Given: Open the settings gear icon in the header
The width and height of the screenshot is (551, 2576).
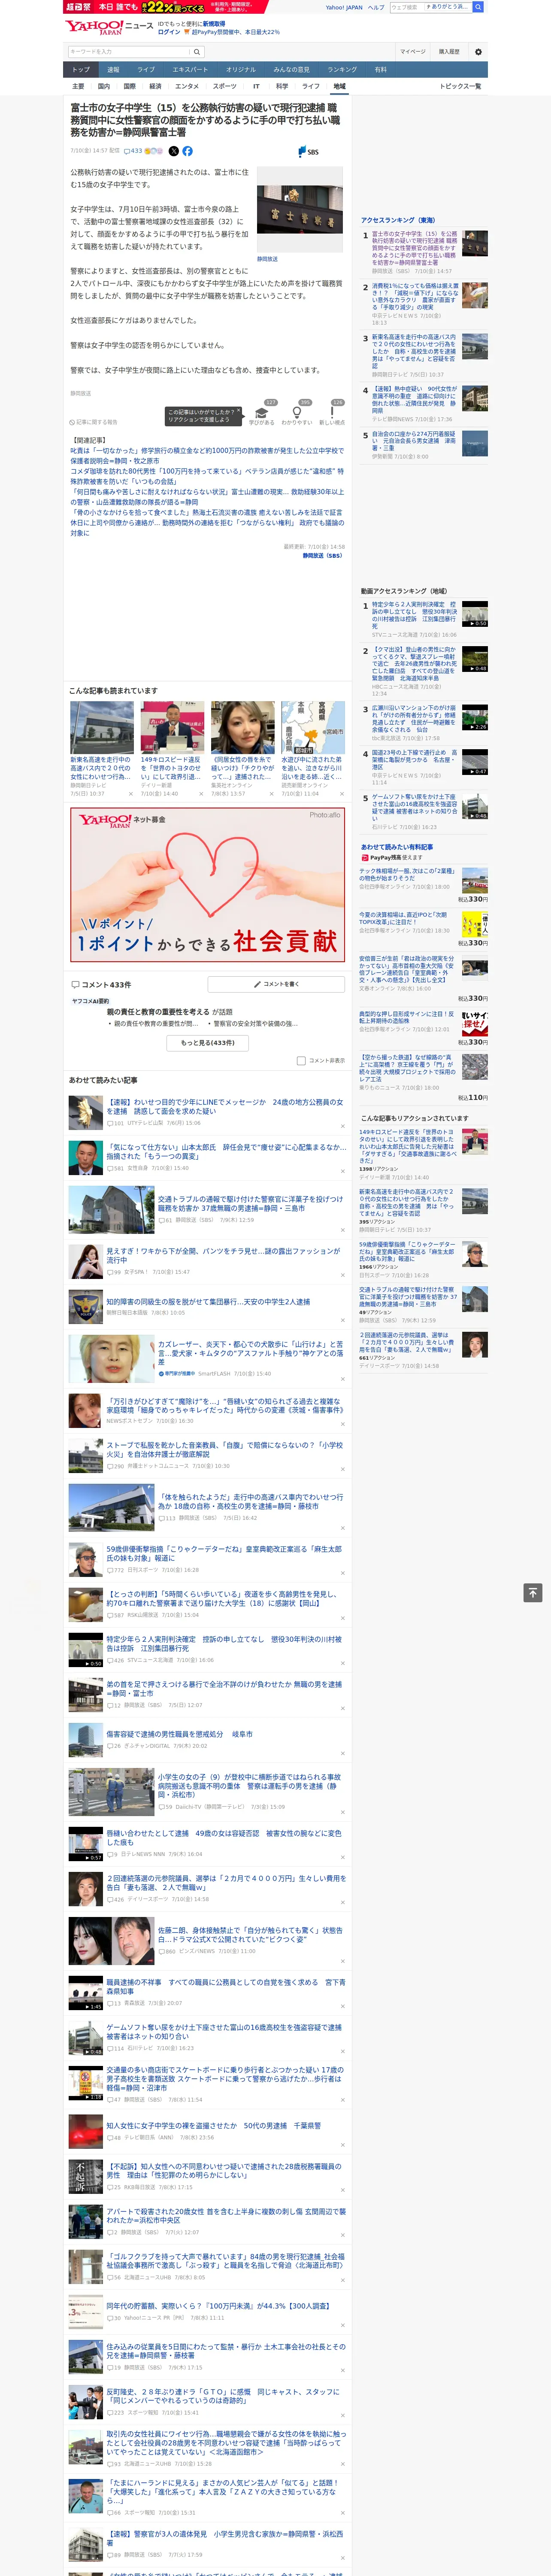Looking at the screenshot, I should [x=478, y=51].
